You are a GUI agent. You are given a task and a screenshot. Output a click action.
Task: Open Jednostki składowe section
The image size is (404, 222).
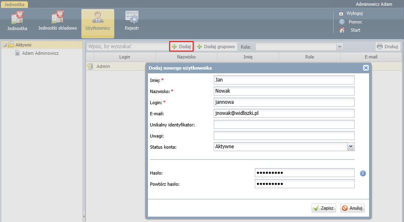coord(58,21)
